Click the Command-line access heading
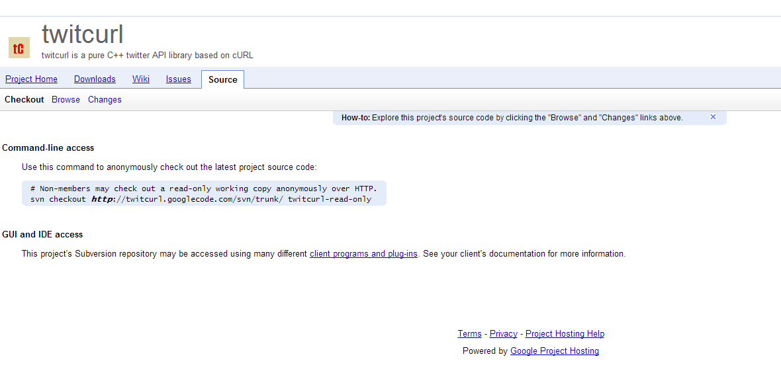 point(48,148)
